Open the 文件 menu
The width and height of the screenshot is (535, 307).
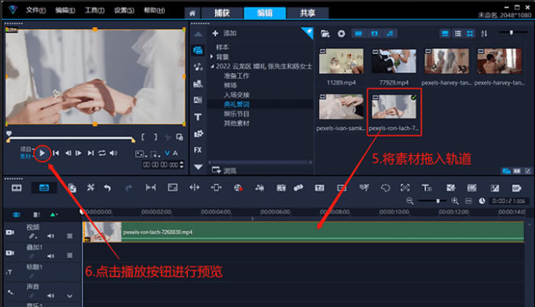pyautogui.click(x=36, y=10)
